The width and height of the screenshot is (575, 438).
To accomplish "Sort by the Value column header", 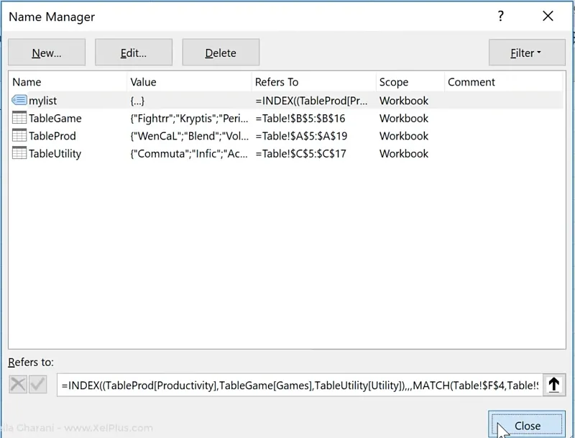I will (x=188, y=82).
